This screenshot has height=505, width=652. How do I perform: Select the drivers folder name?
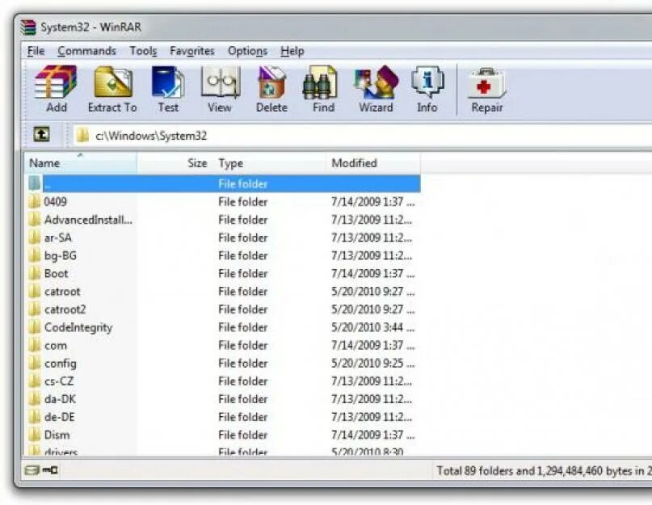[61, 452]
